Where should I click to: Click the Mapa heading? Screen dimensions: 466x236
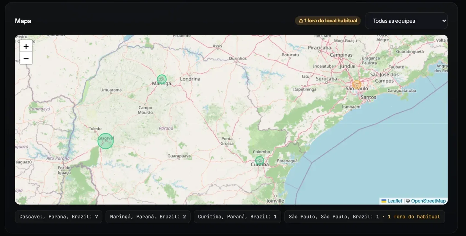tap(23, 21)
